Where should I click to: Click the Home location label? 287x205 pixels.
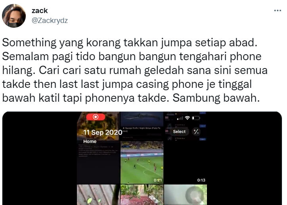tap(90, 141)
